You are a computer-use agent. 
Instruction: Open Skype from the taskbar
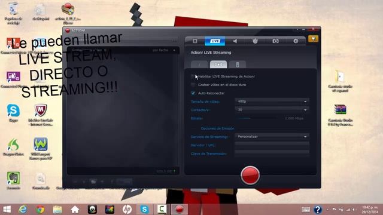coord(145,210)
